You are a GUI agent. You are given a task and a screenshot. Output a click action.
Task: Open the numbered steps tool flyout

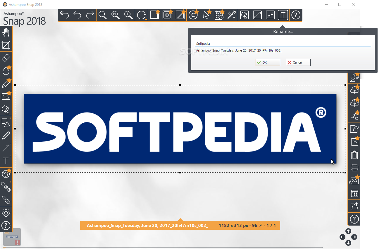[x=6, y=187]
